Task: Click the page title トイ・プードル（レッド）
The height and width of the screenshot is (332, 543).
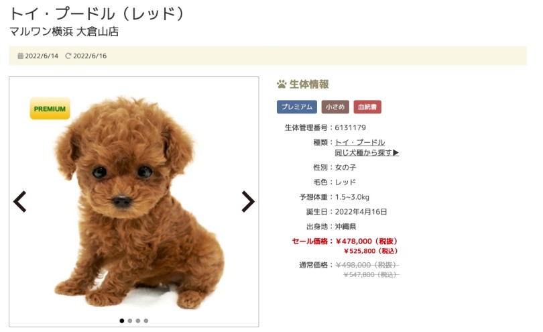Action: click(97, 14)
